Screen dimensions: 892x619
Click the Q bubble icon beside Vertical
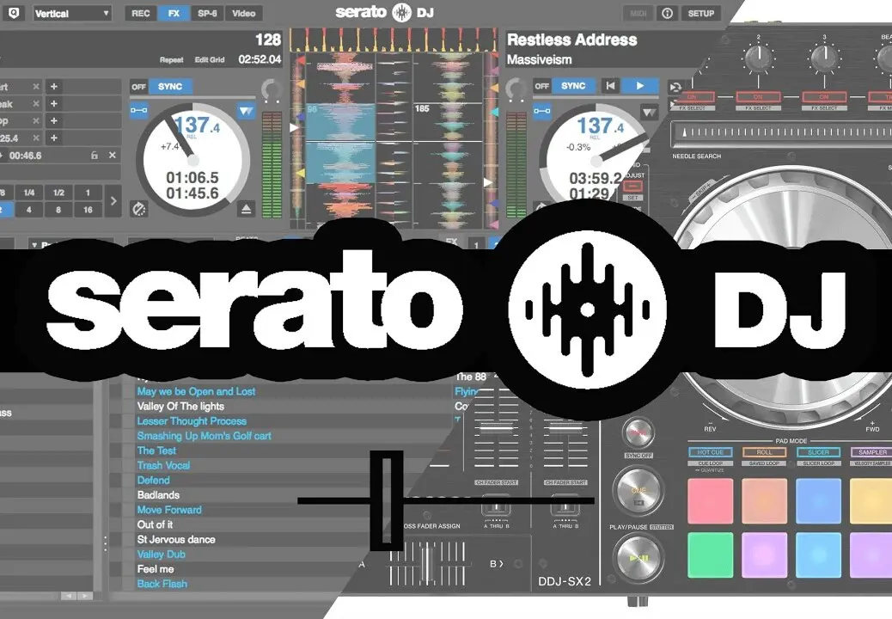13,13
